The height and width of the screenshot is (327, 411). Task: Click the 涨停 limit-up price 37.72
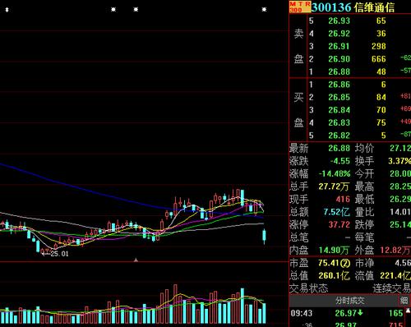point(339,225)
